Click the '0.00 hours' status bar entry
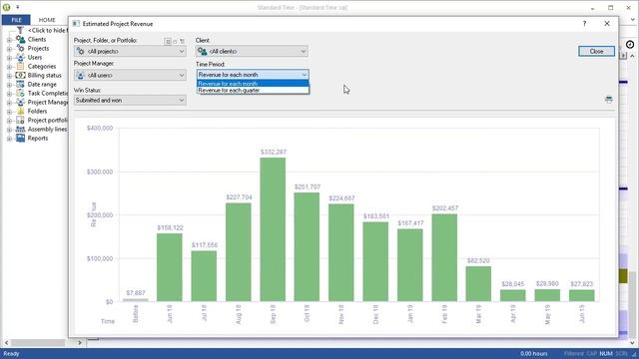Image resolution: width=639 pixels, height=359 pixels. click(533, 354)
